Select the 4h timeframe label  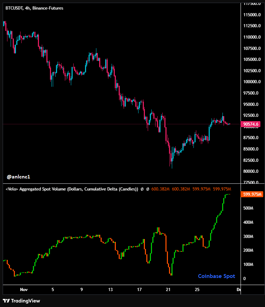coord(27,8)
